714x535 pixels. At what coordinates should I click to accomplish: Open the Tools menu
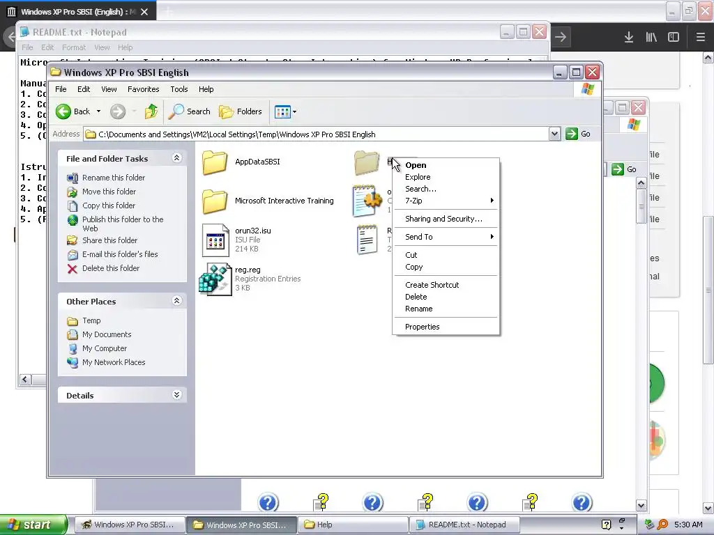click(179, 89)
